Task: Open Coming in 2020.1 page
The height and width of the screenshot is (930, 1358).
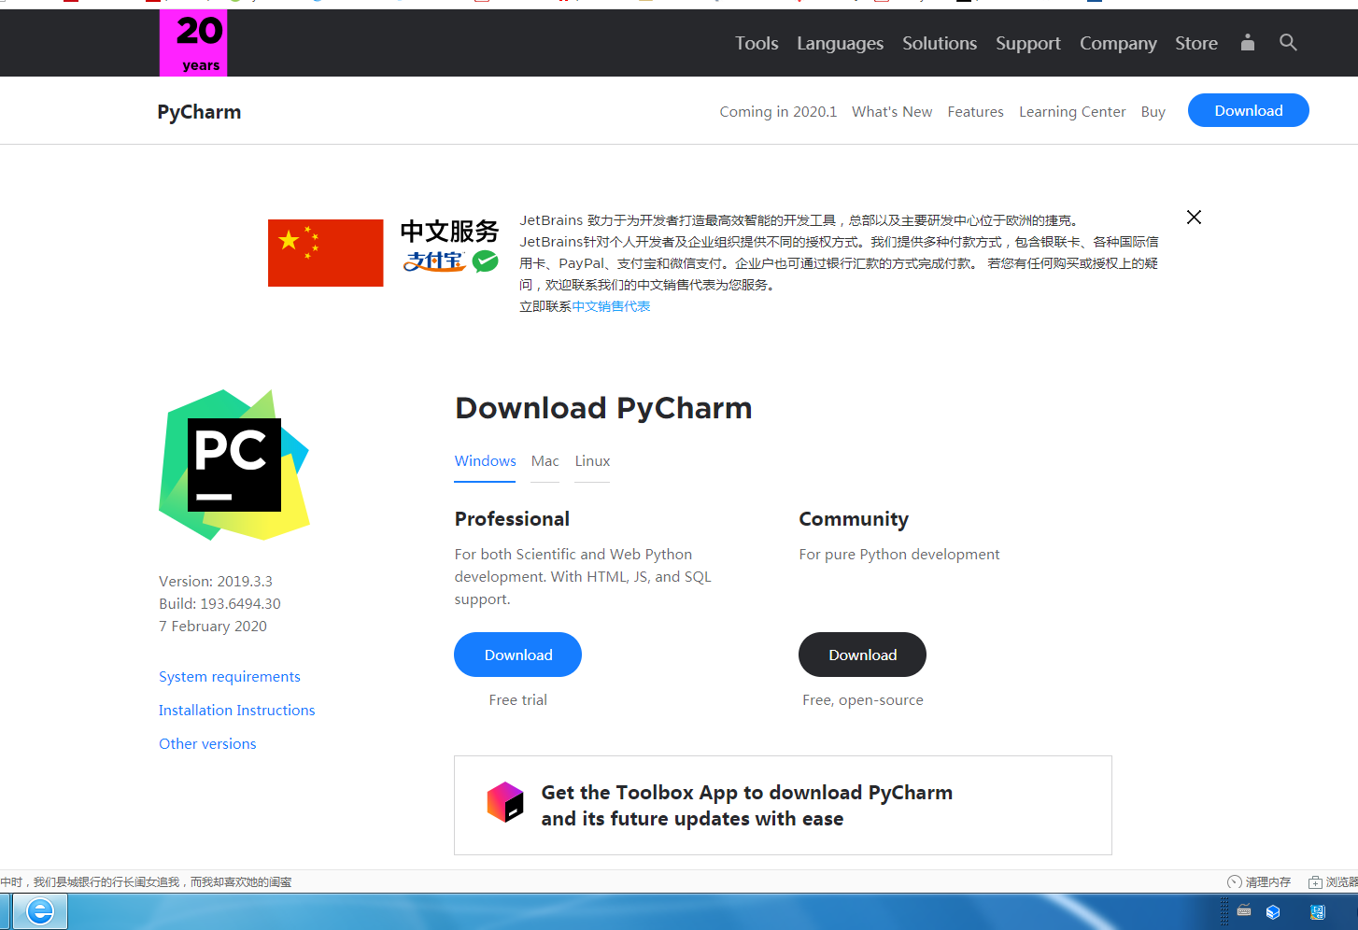Action: [778, 111]
